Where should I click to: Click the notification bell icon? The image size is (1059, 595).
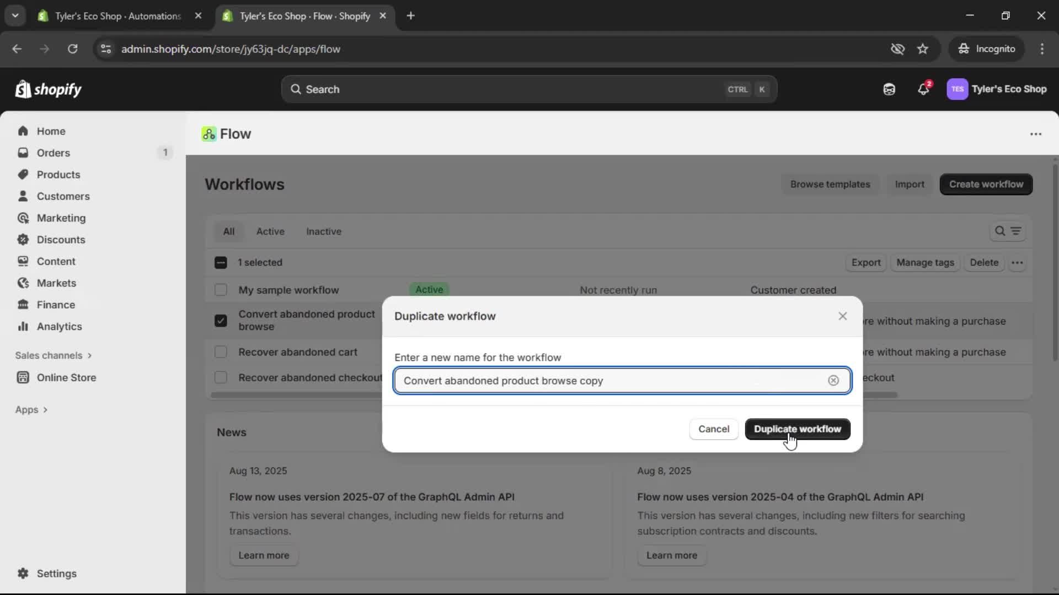click(x=924, y=89)
